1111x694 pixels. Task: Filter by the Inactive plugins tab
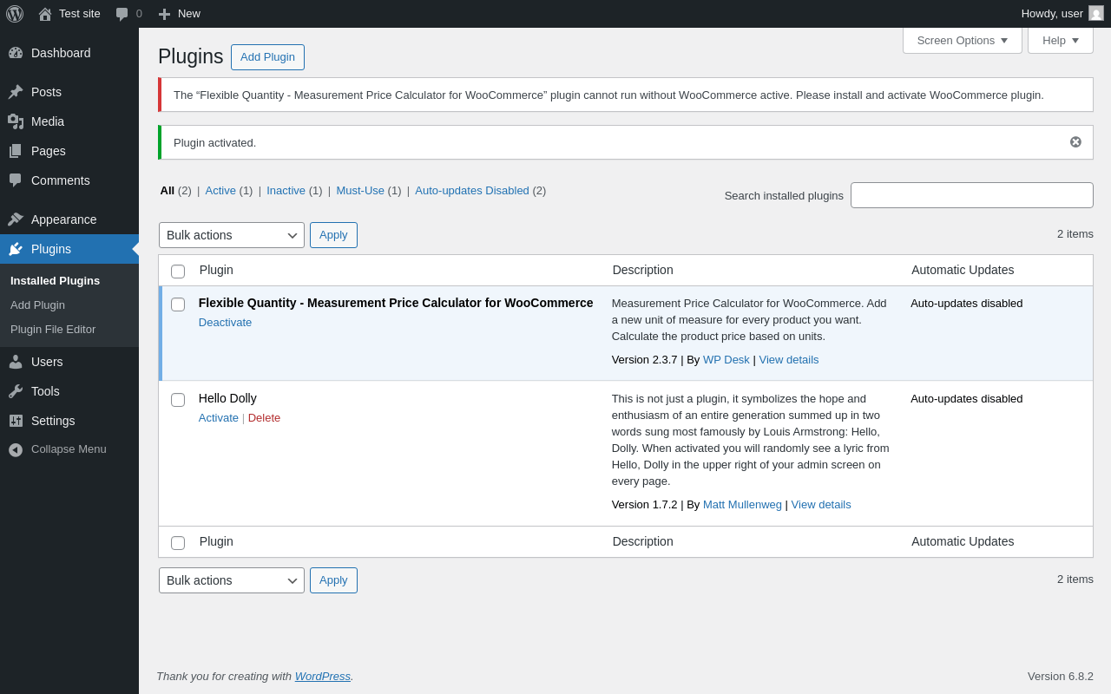[x=286, y=191]
